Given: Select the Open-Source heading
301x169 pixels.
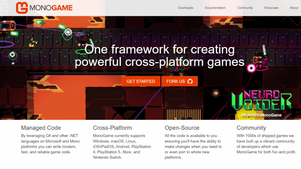Looking at the screenshot, I should 182,128.
